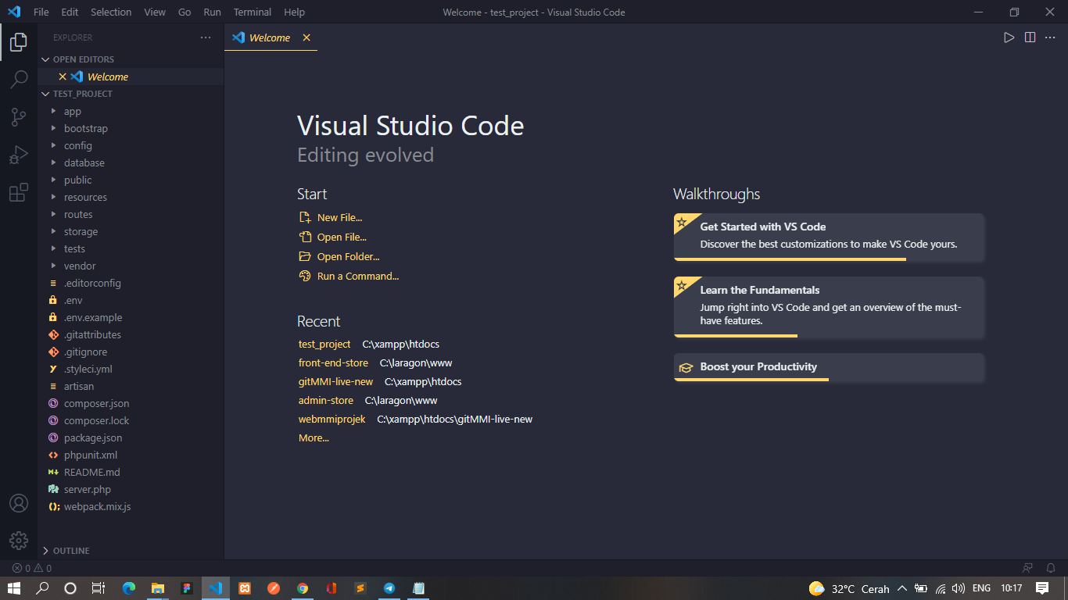Open the Terminal menu
This screenshot has height=600, width=1068.
(x=253, y=12)
